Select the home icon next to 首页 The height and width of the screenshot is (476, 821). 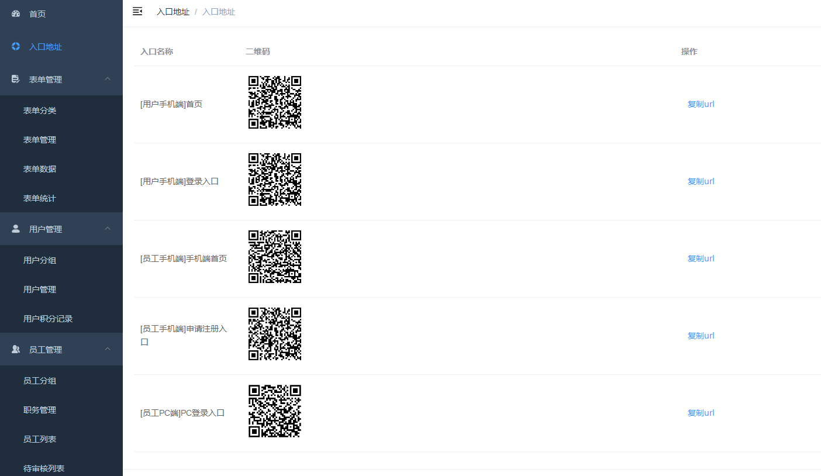point(15,13)
